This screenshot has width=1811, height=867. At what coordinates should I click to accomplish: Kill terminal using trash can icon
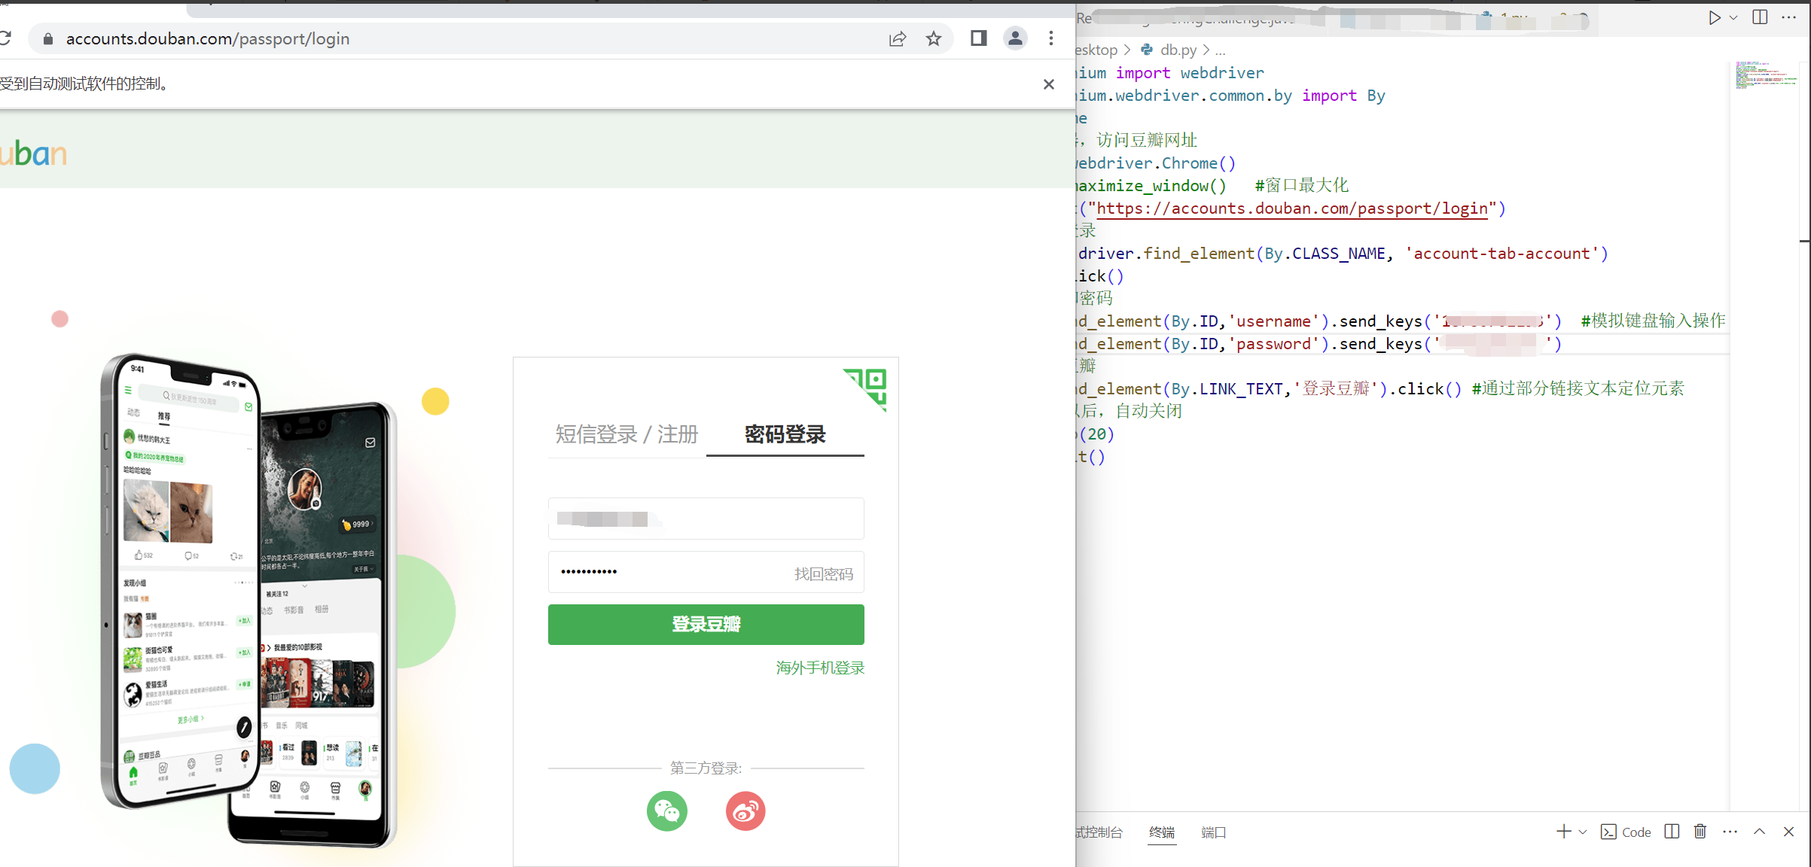coord(1700,832)
